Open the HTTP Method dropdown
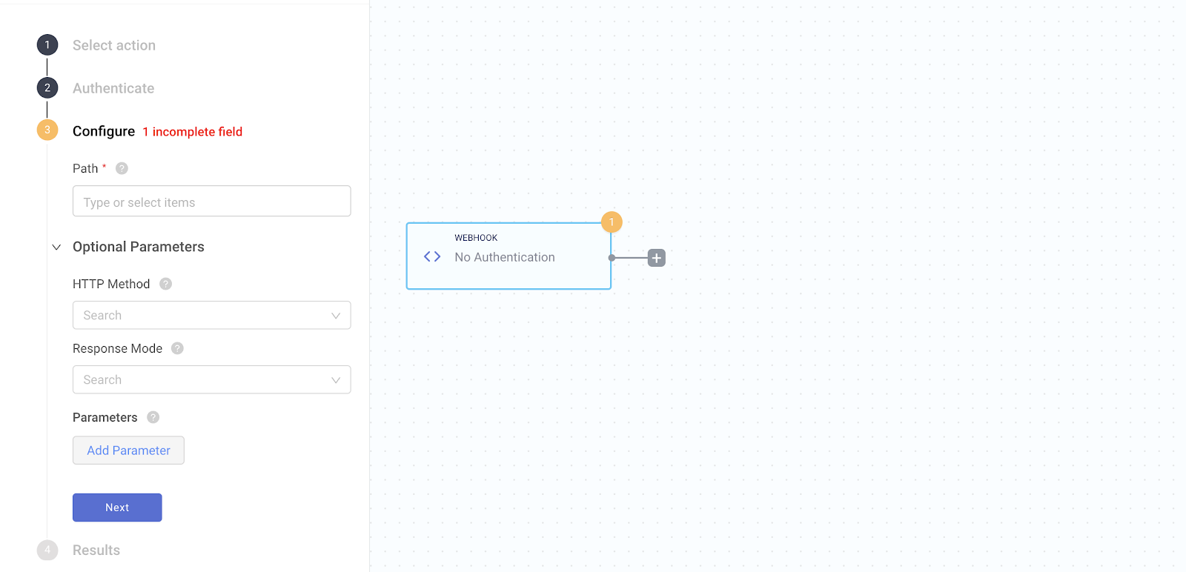The image size is (1186, 572). (211, 315)
